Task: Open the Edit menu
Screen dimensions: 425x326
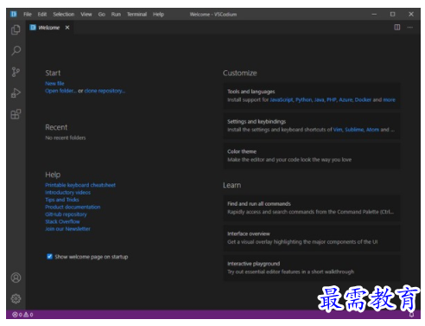Action: tap(42, 14)
